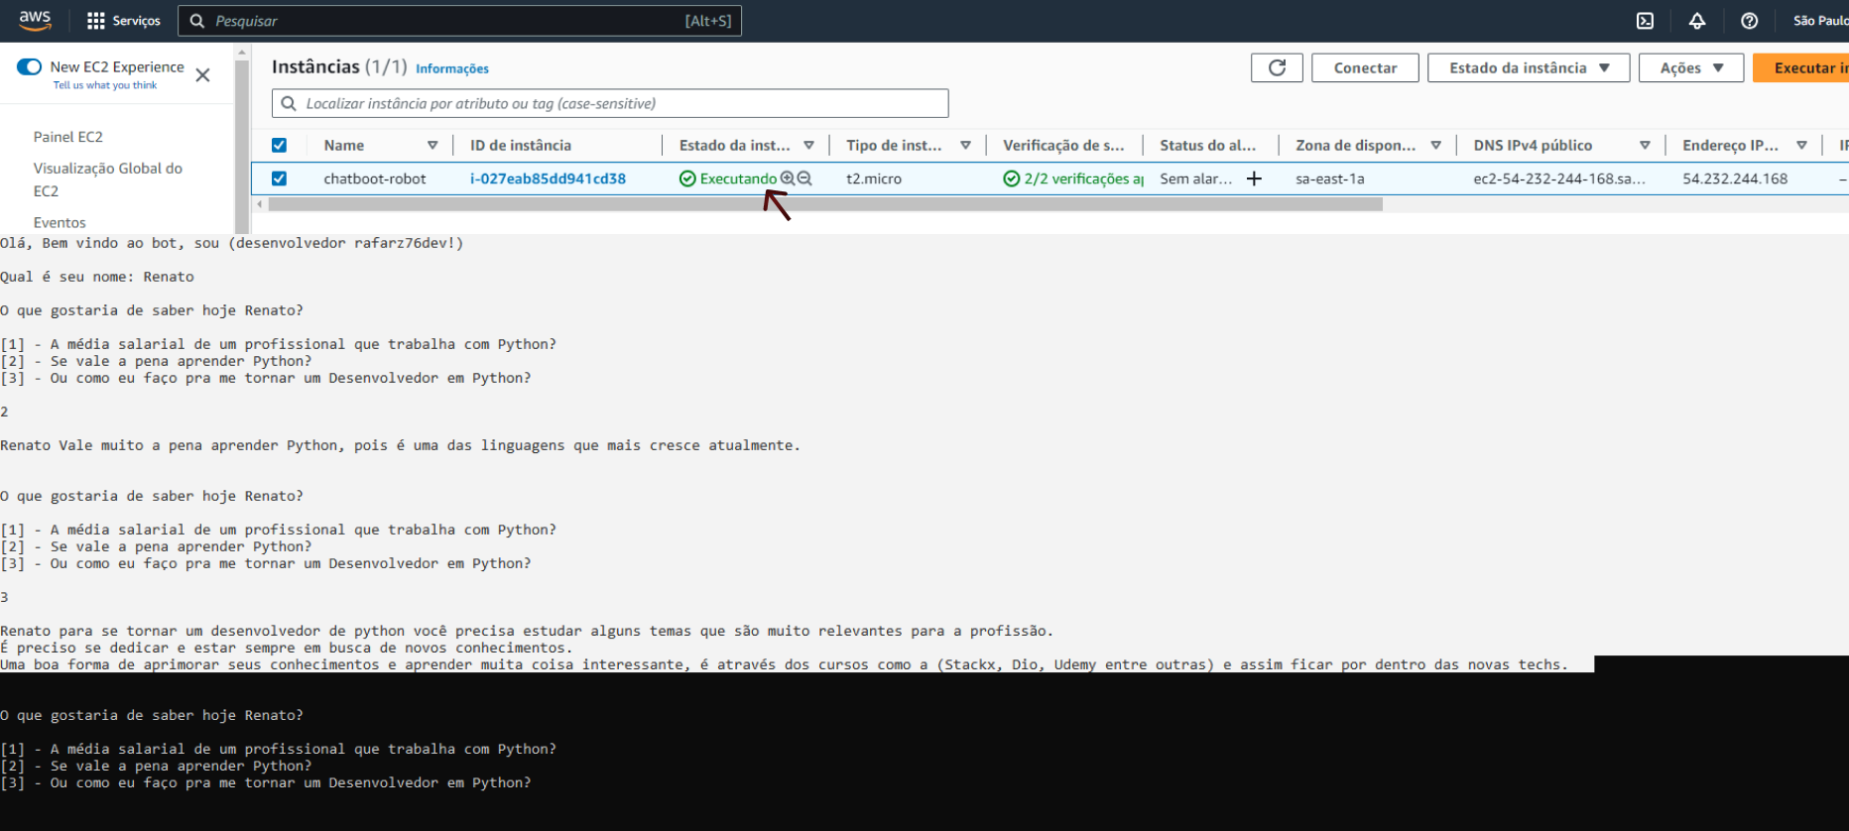Click terminal line 'Qual é seu nome: Renato'

(97, 277)
